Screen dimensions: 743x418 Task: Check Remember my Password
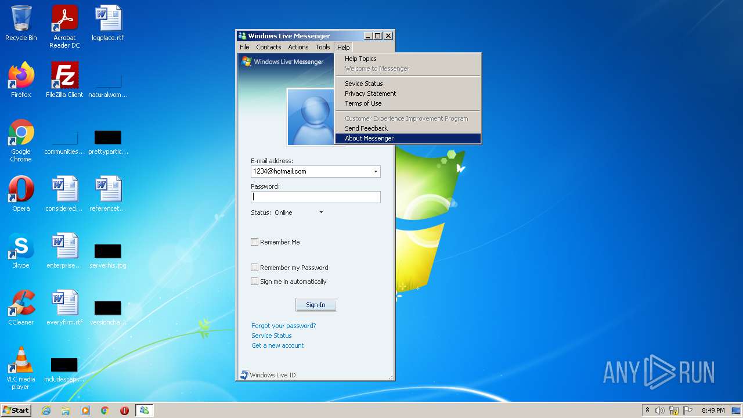(254, 268)
